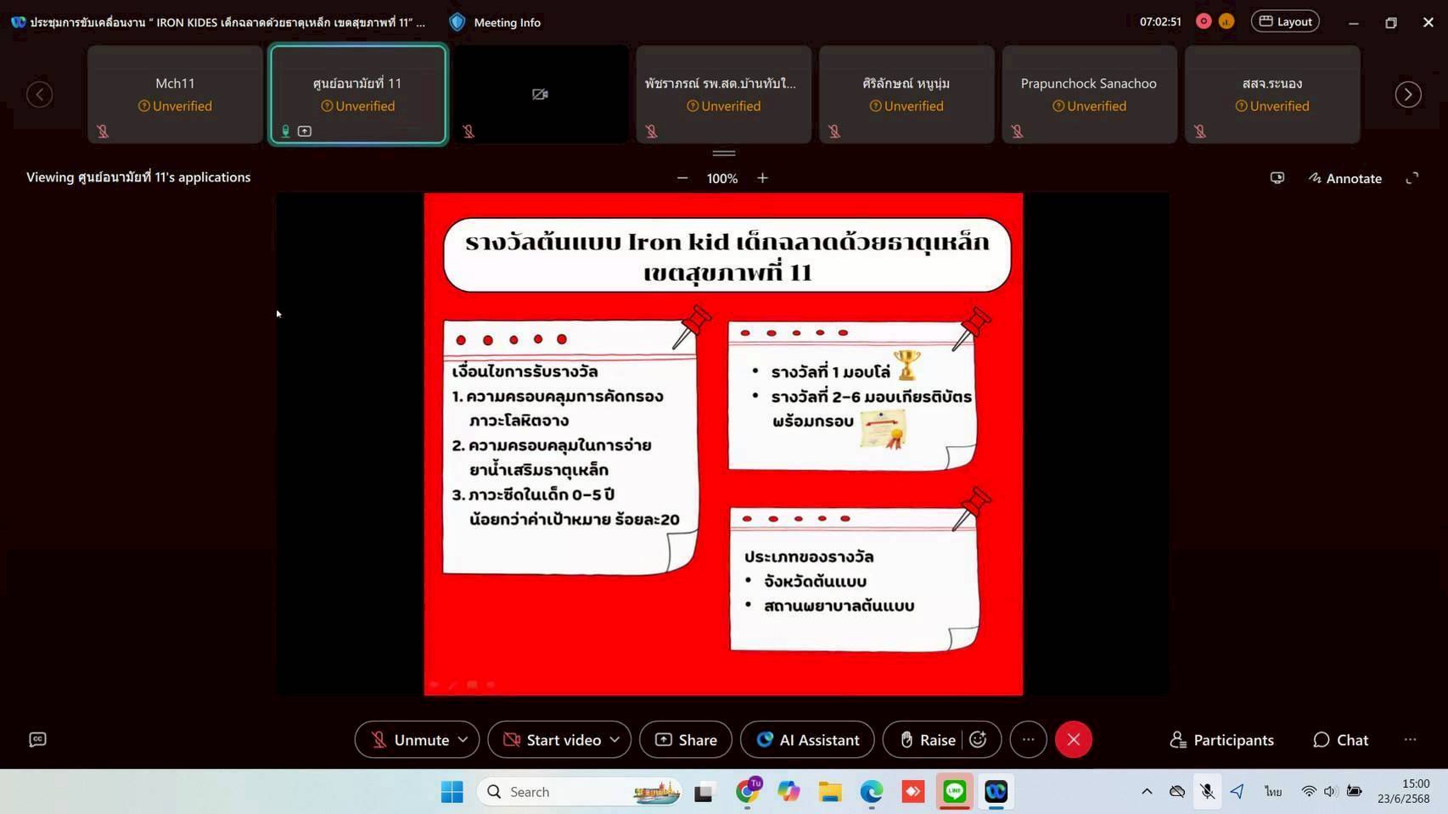Toggle closed captions

click(x=37, y=739)
